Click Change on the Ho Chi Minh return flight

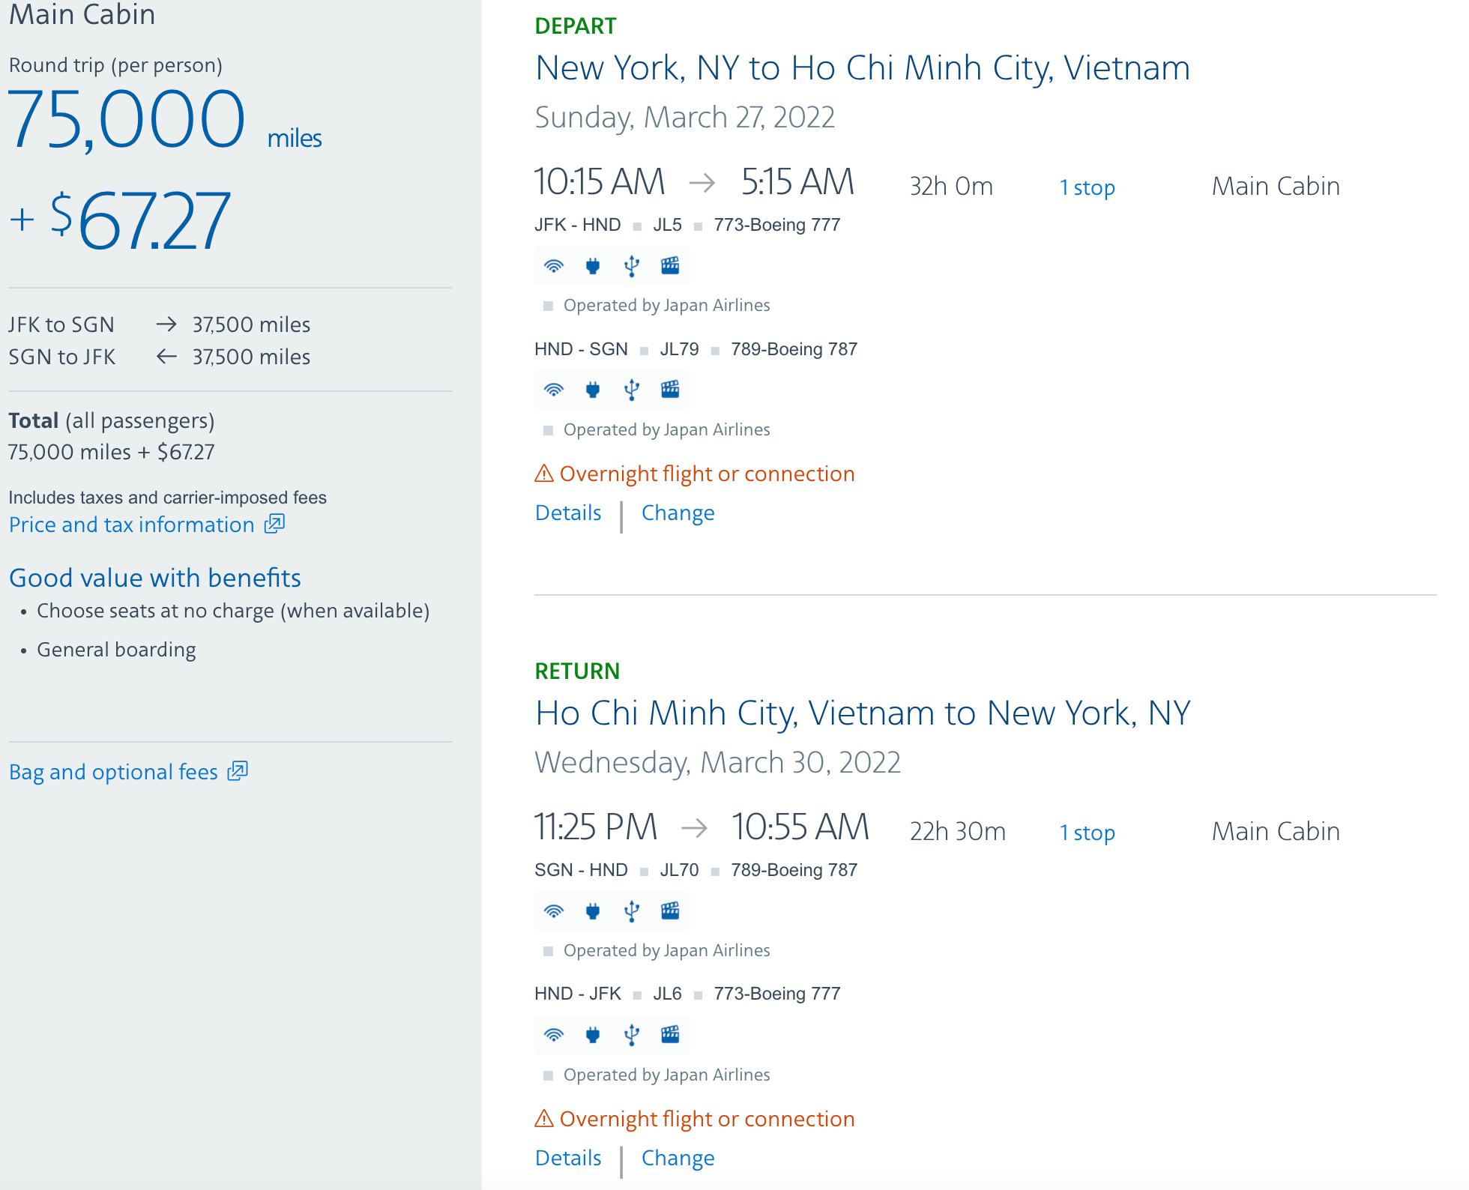click(x=677, y=1158)
